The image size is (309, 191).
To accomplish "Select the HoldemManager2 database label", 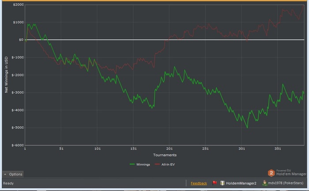I will pyautogui.click(x=241, y=184).
